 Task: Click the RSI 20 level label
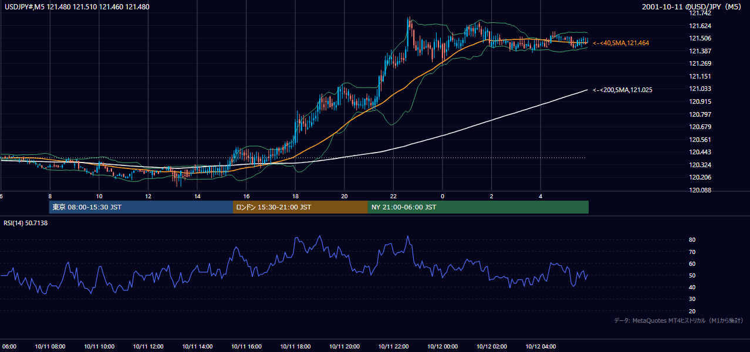pos(692,311)
